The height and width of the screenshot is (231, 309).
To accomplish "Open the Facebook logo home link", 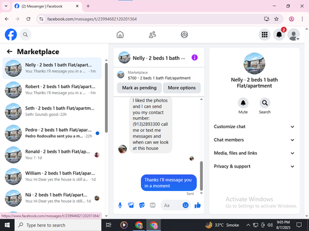I will point(11,34).
